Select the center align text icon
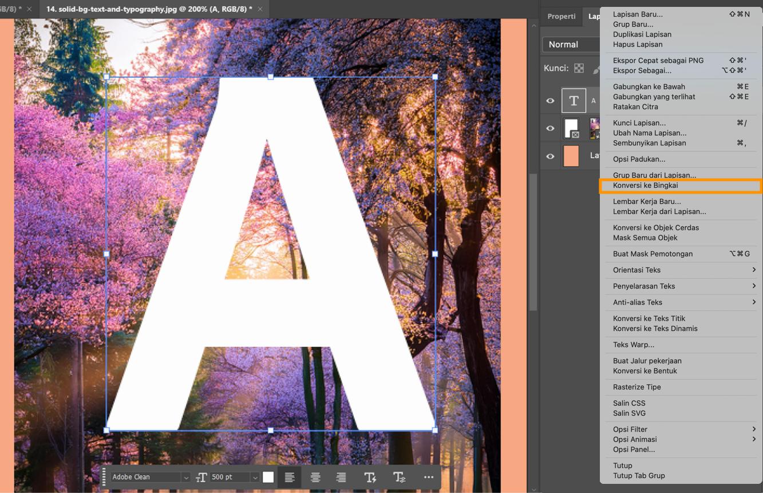The image size is (763, 493). point(315,477)
